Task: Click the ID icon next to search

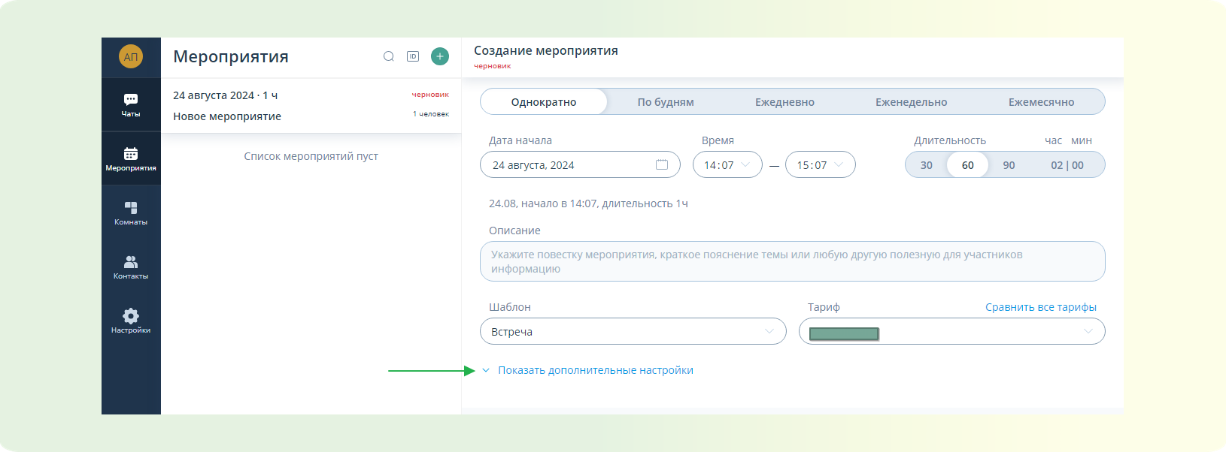Action: point(413,56)
